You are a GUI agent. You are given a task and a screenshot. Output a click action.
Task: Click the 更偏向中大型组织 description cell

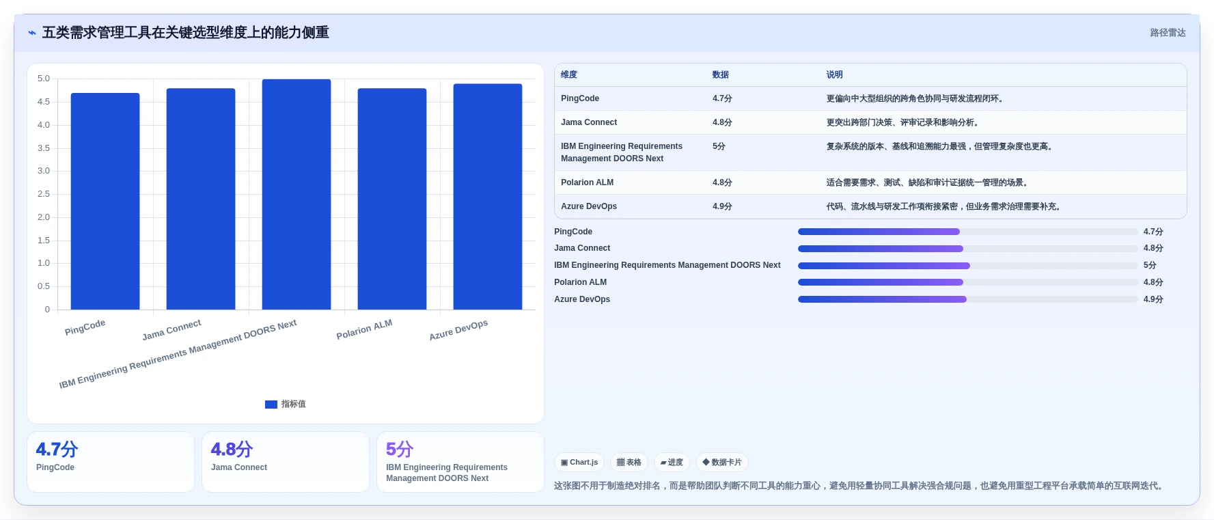pyautogui.click(x=916, y=98)
